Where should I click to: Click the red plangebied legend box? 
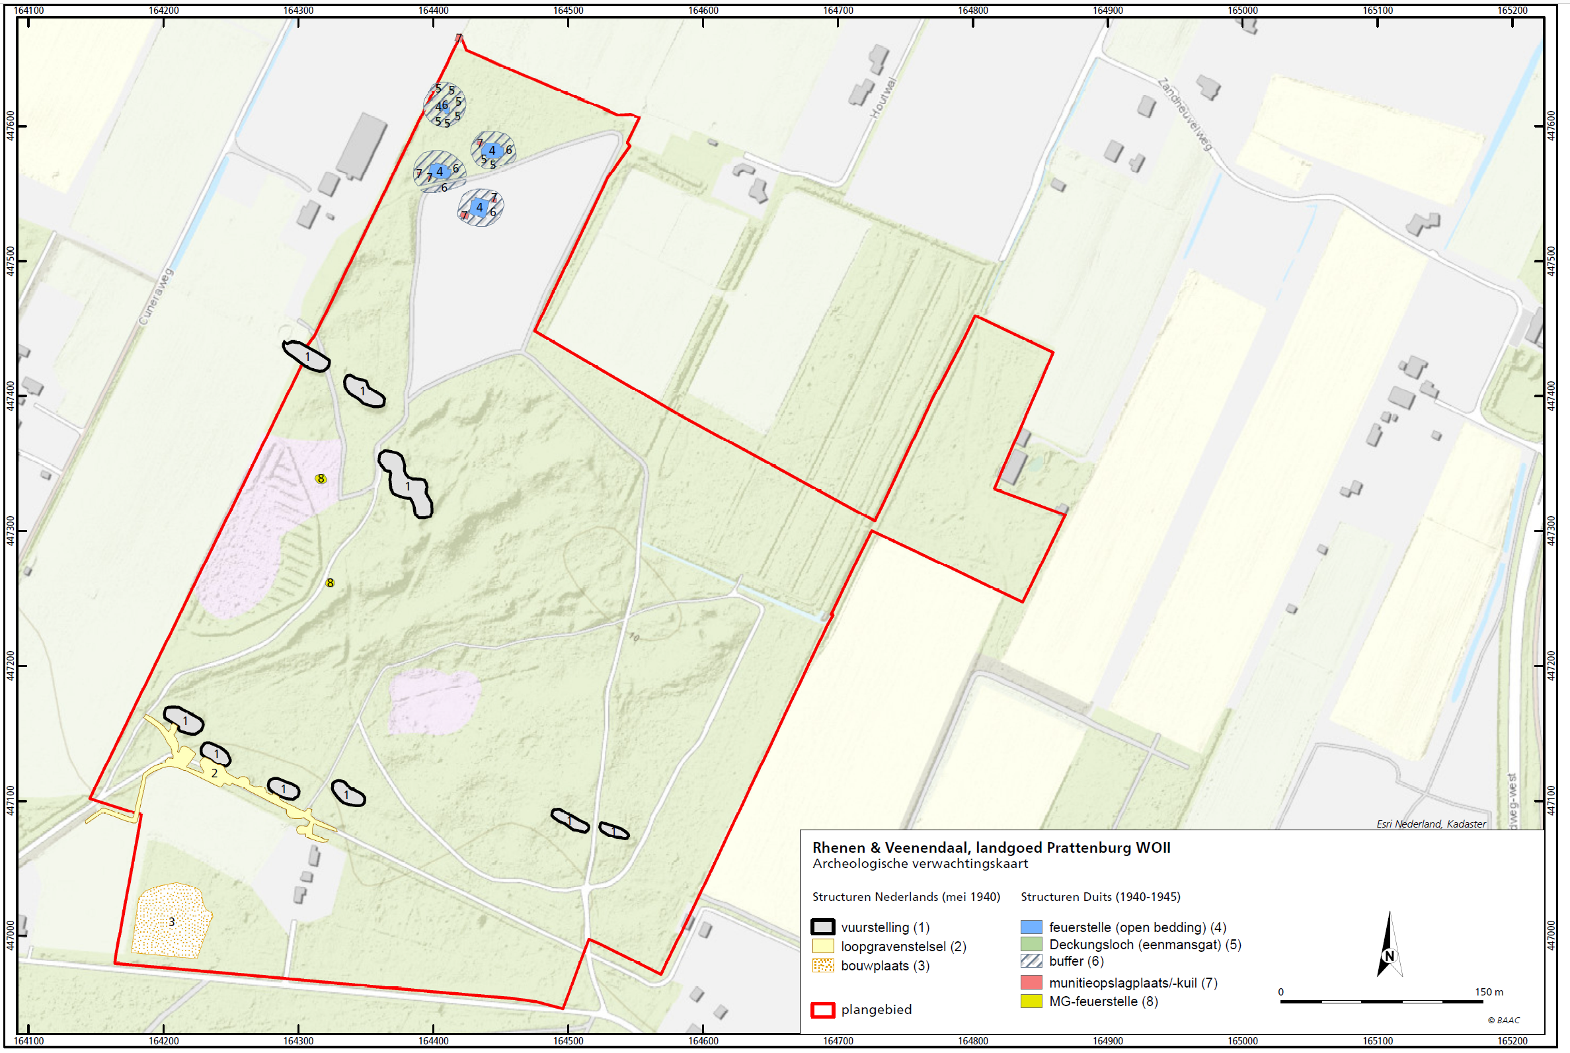[822, 1010]
